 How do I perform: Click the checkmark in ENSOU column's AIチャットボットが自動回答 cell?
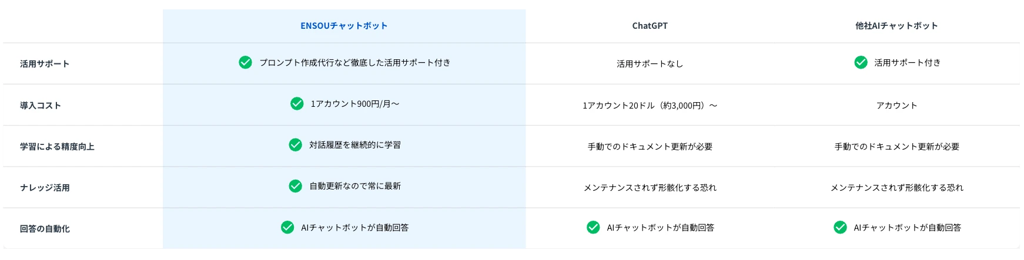point(287,227)
